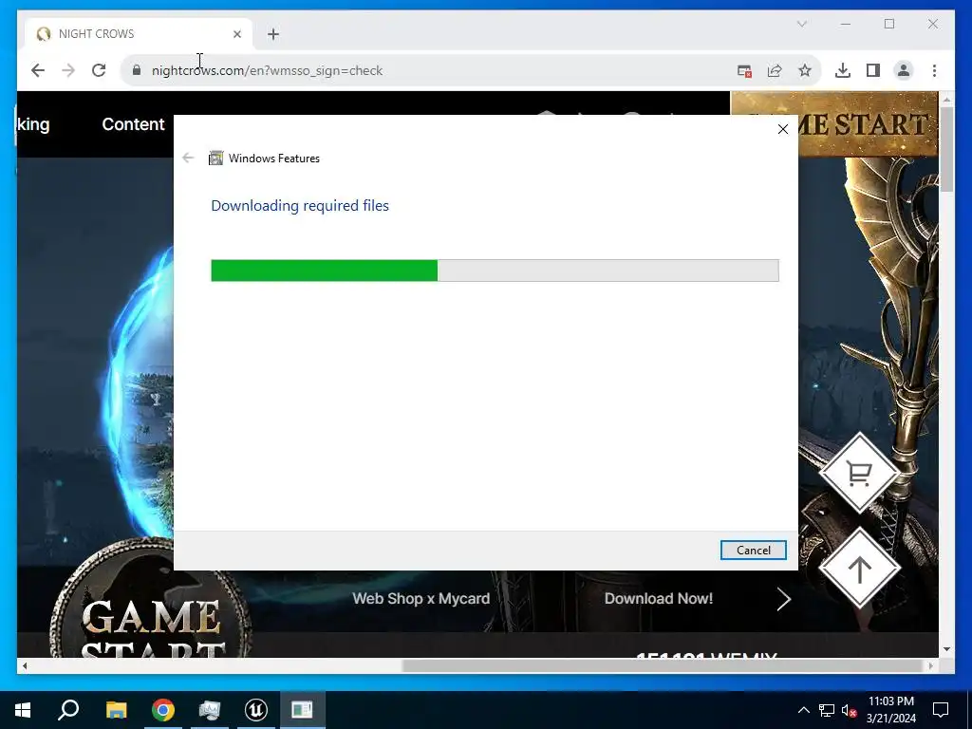Open the blocked pop-up indicator icon
The height and width of the screenshot is (729, 972).
(744, 70)
